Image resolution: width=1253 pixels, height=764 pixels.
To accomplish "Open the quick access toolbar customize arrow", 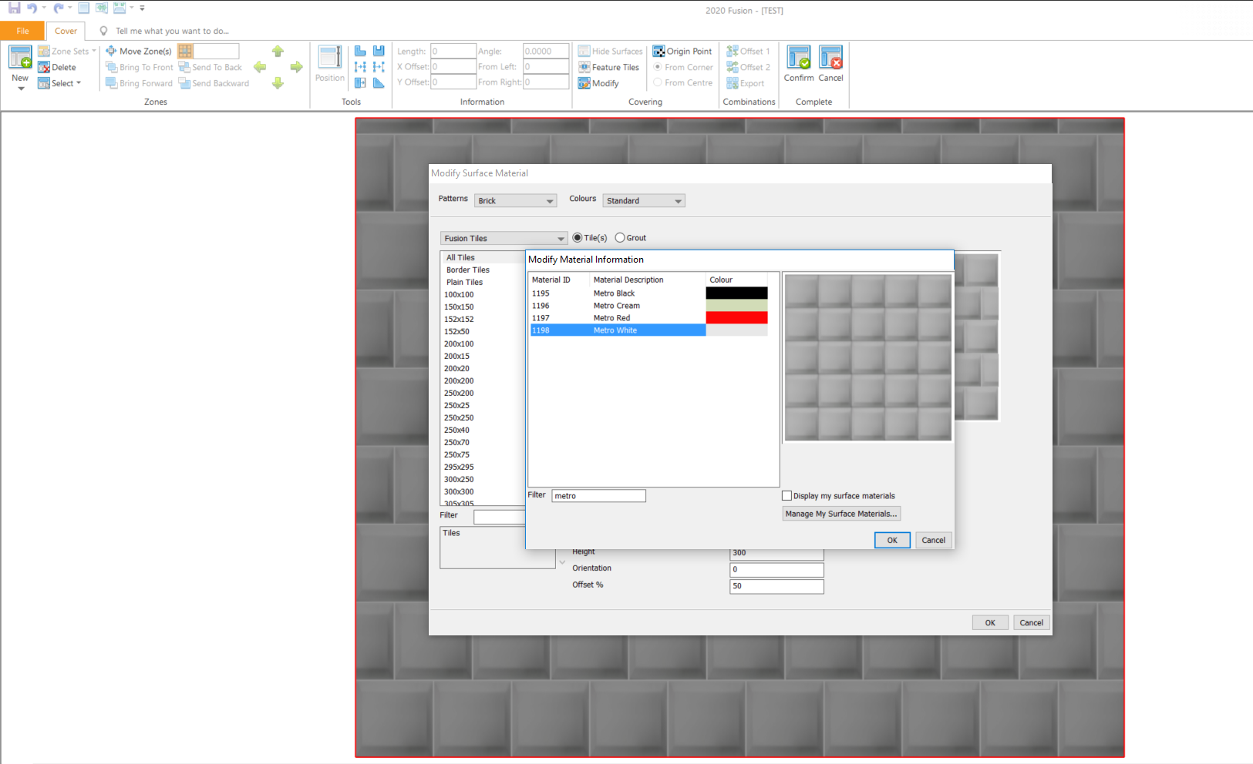I will pyautogui.click(x=142, y=8).
